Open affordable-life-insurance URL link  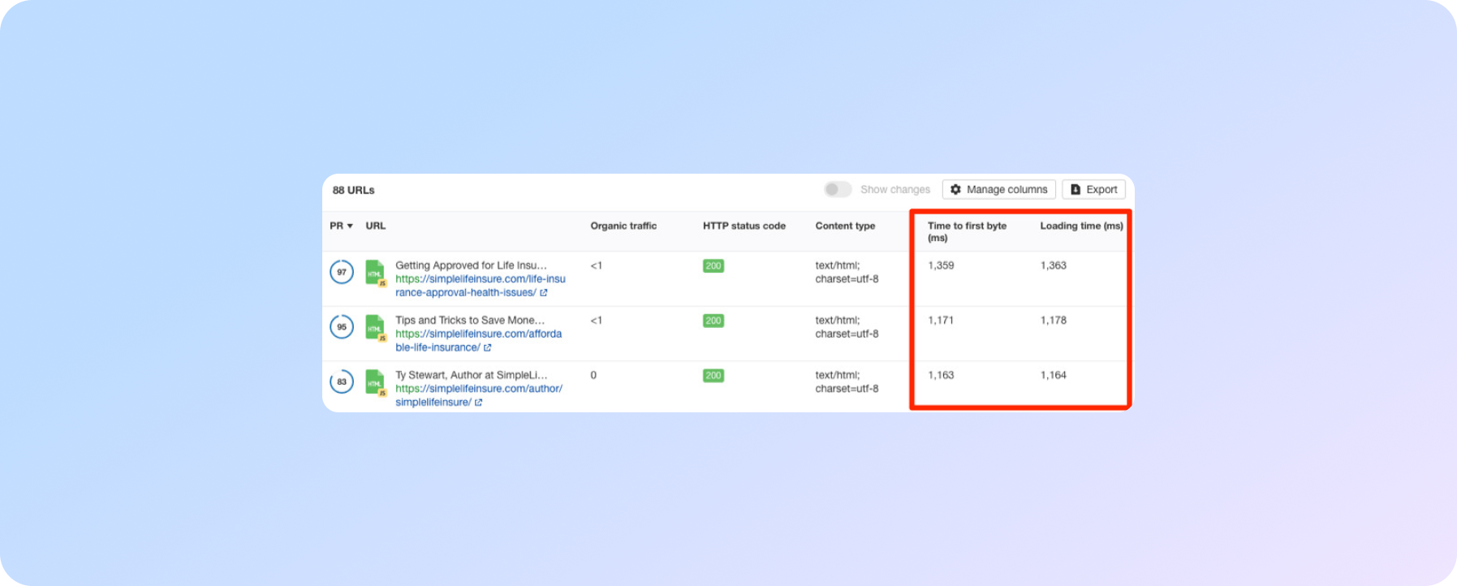pos(478,340)
